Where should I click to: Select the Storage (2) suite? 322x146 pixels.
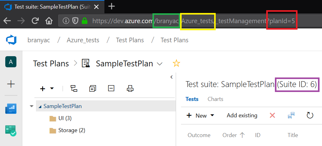[72, 130]
